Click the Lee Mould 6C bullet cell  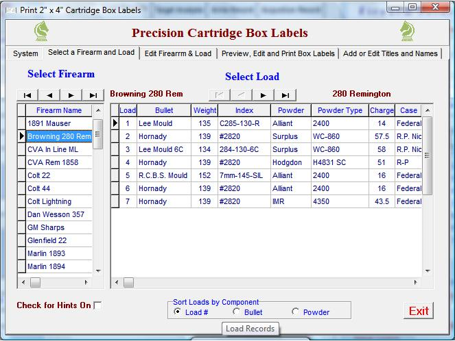(x=164, y=149)
